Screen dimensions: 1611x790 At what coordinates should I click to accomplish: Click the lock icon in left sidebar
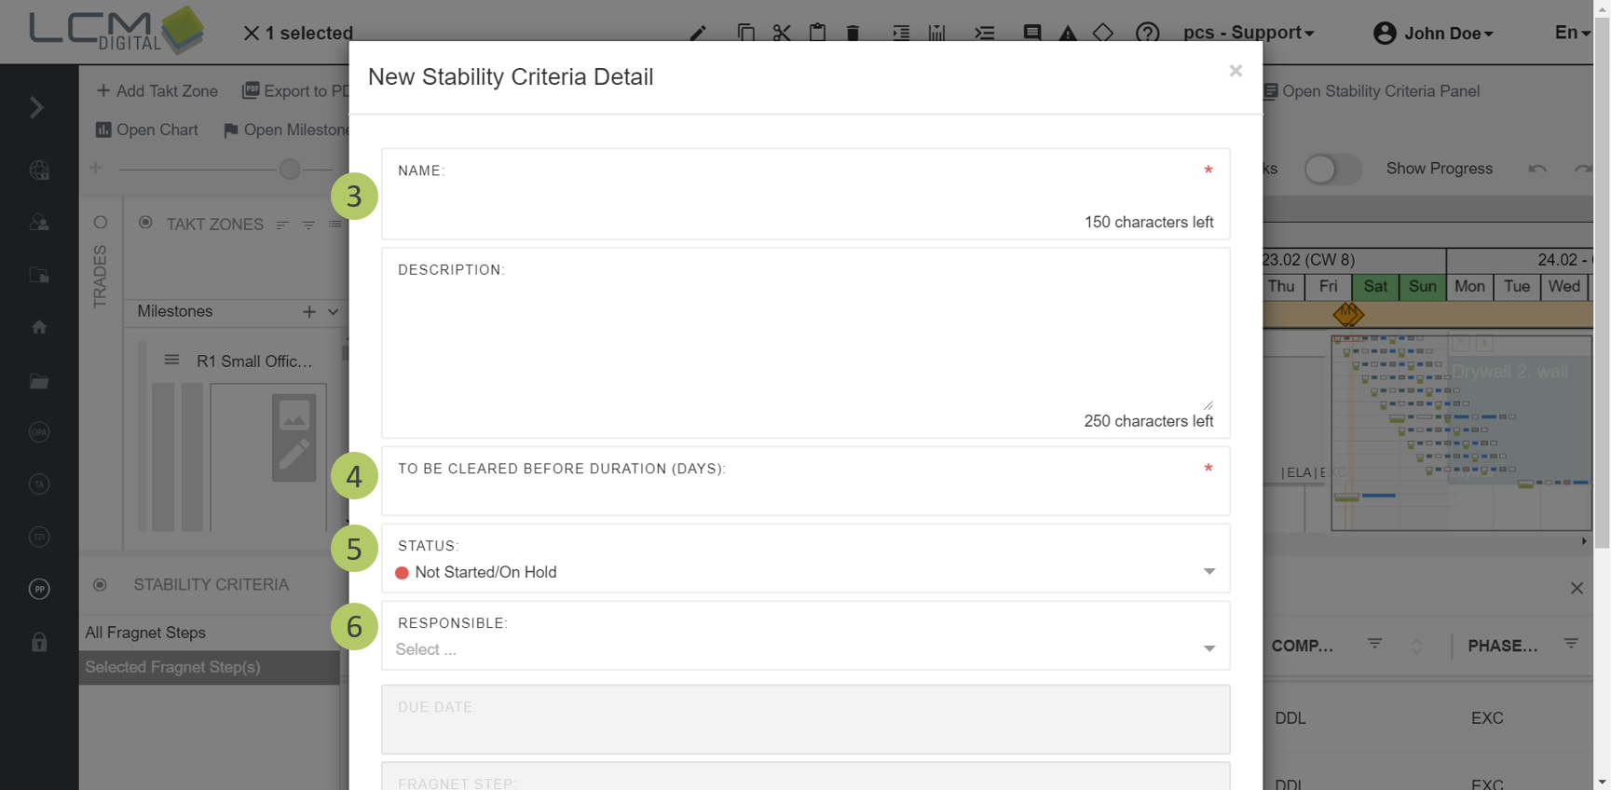[39, 642]
